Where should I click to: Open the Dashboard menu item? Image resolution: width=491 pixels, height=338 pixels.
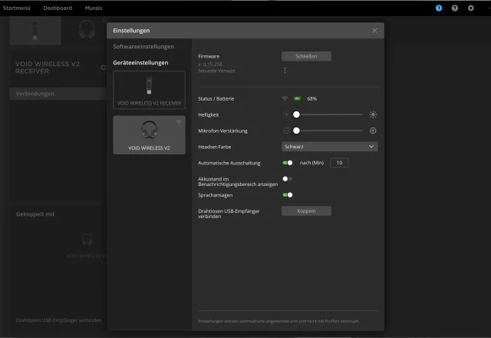pyautogui.click(x=58, y=8)
